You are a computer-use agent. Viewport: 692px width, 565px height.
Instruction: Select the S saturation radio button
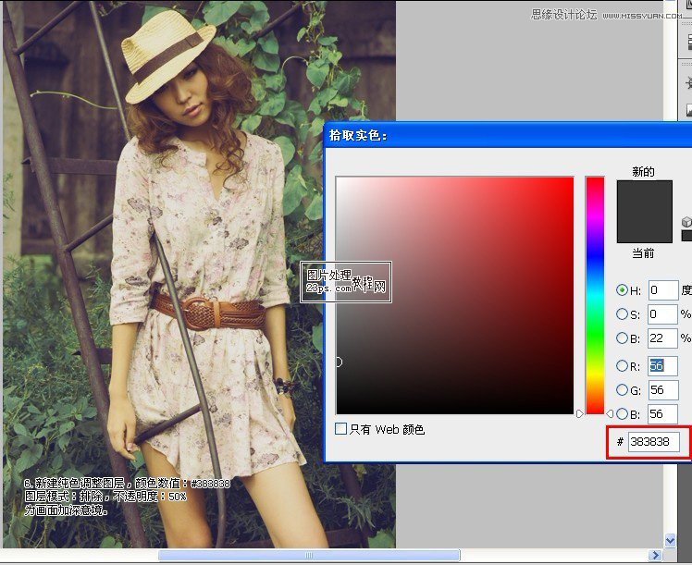click(x=622, y=313)
